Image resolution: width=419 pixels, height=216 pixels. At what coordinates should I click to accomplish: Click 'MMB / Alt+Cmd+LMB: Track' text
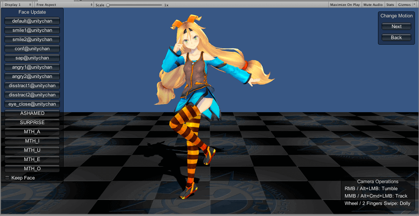point(376,196)
